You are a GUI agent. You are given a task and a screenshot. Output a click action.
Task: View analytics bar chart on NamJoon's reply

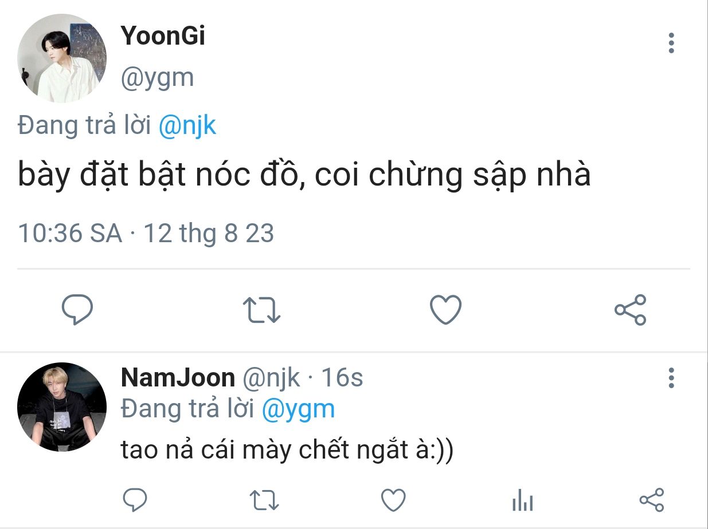(522, 500)
